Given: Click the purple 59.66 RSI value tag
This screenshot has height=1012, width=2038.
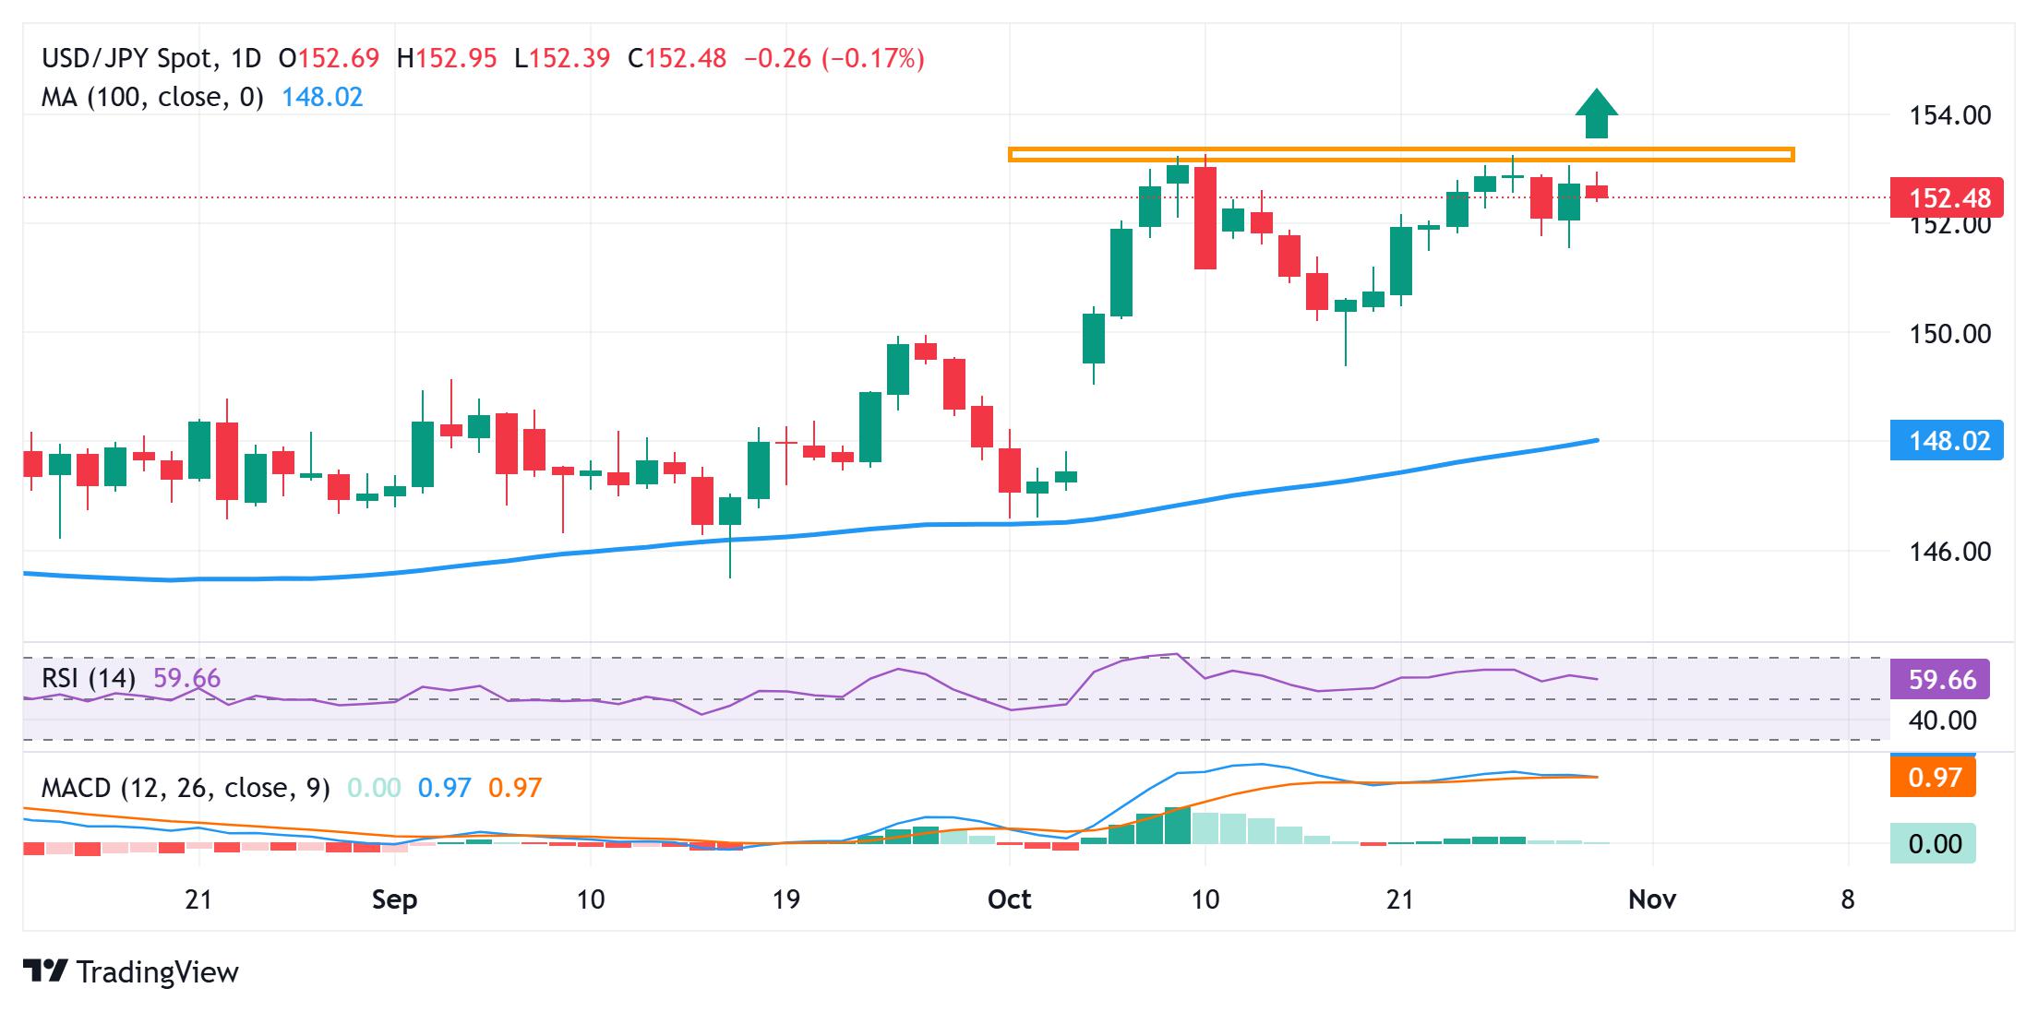Looking at the screenshot, I should (x=1940, y=680).
